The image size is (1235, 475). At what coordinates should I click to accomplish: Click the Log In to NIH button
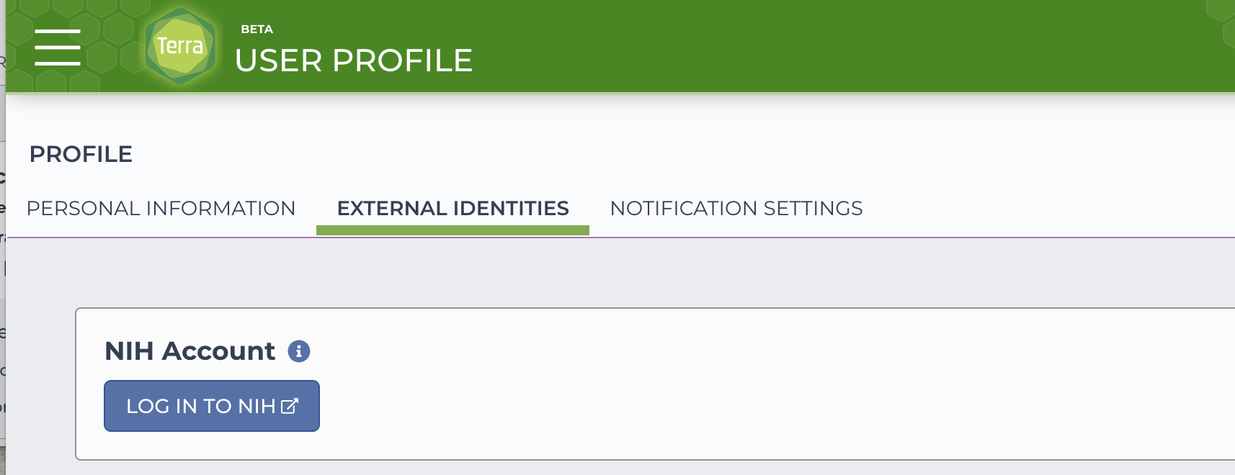(x=212, y=406)
